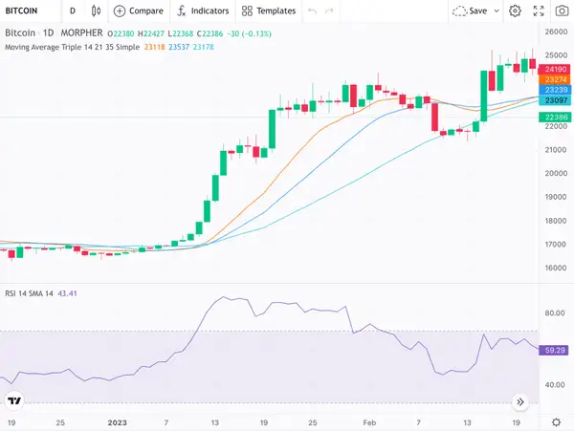Screen dimensions: 574x431
Task: Click the undo arrow
Action: pyautogui.click(x=312, y=11)
